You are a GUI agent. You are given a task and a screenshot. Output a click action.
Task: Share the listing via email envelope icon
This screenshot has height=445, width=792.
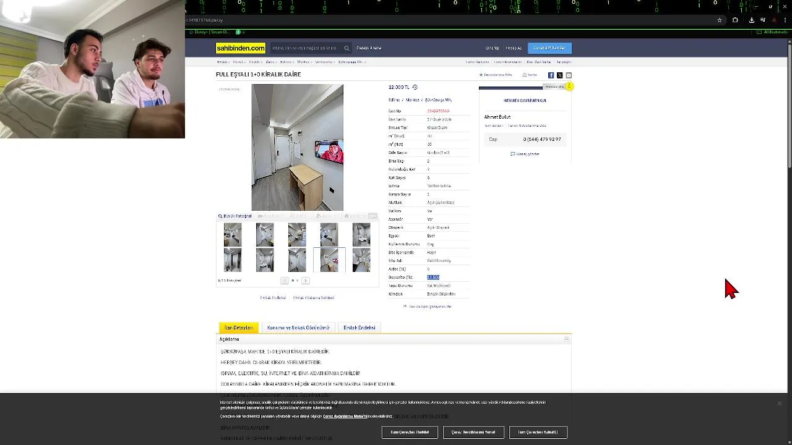(569, 75)
